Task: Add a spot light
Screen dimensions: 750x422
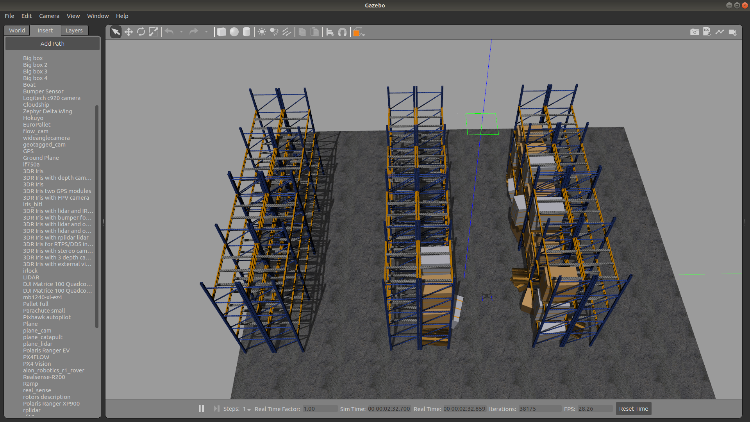Action: point(274,32)
